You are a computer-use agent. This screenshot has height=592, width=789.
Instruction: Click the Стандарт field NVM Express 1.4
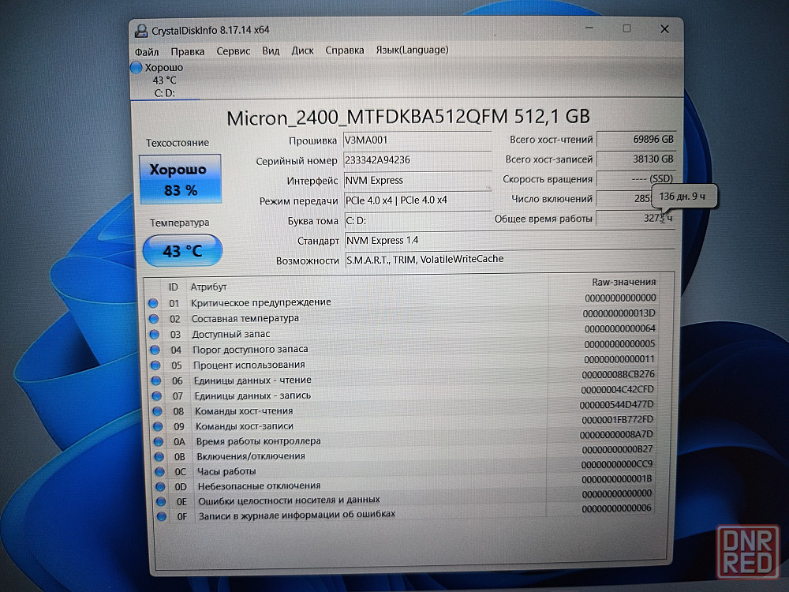[509, 240]
